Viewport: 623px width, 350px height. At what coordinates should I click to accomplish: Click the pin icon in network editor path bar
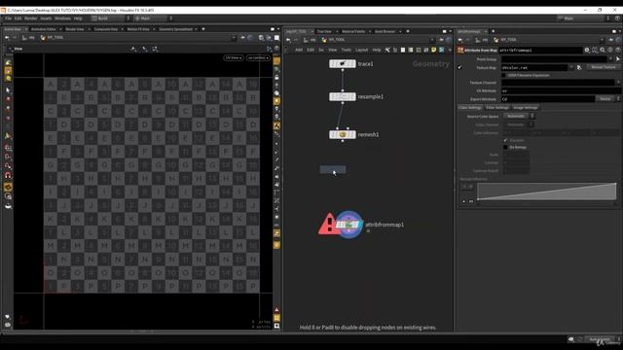[441, 40]
